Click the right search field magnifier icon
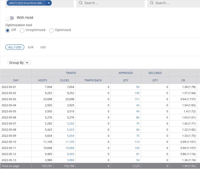 152,3
